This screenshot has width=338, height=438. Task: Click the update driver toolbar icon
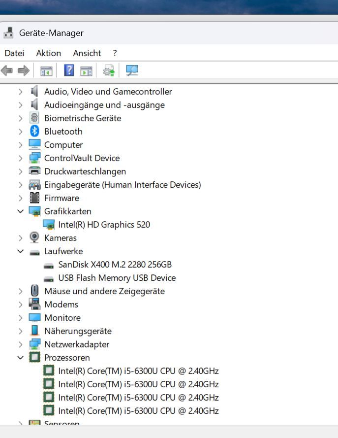click(109, 71)
